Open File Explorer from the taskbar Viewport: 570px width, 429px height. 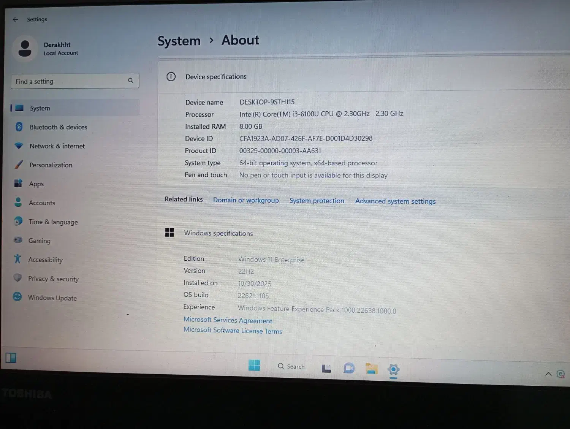[371, 369]
